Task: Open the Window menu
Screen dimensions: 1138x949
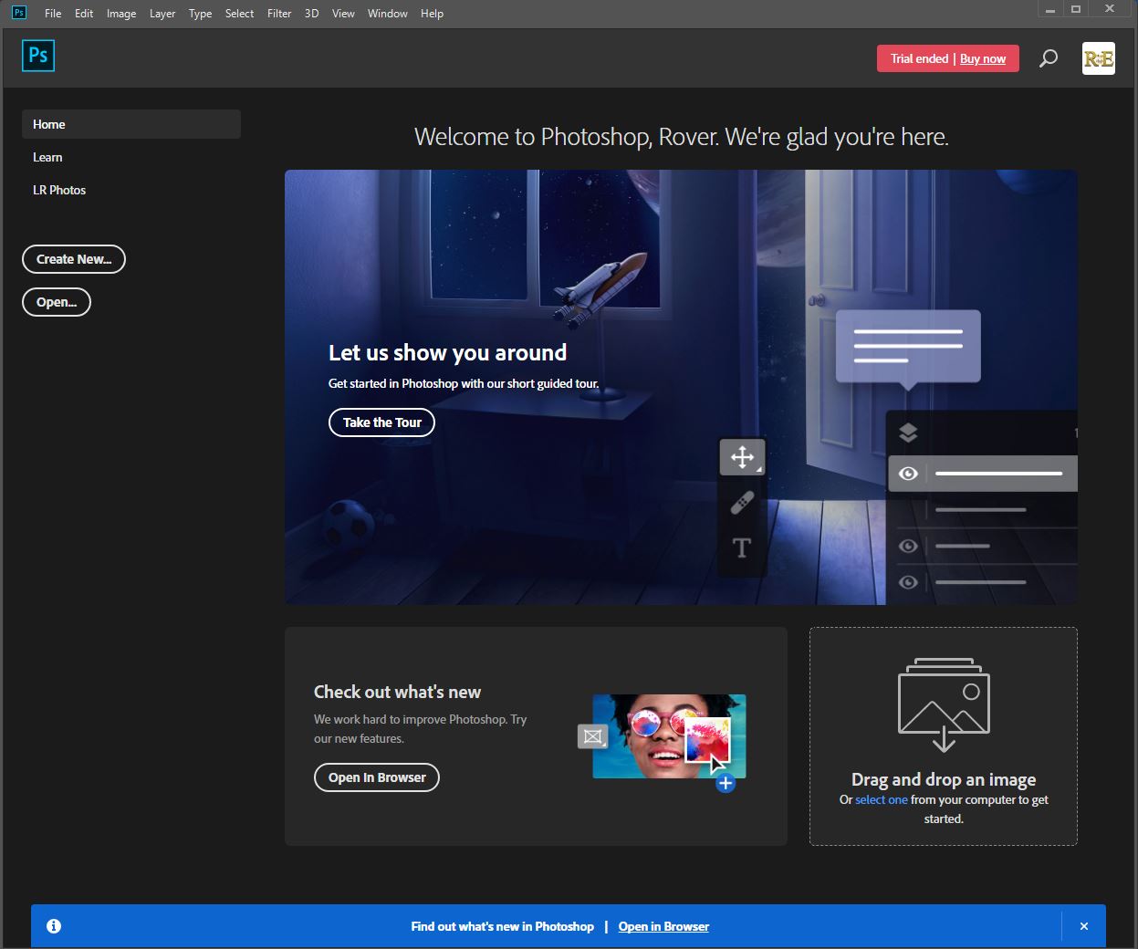Action: [388, 14]
